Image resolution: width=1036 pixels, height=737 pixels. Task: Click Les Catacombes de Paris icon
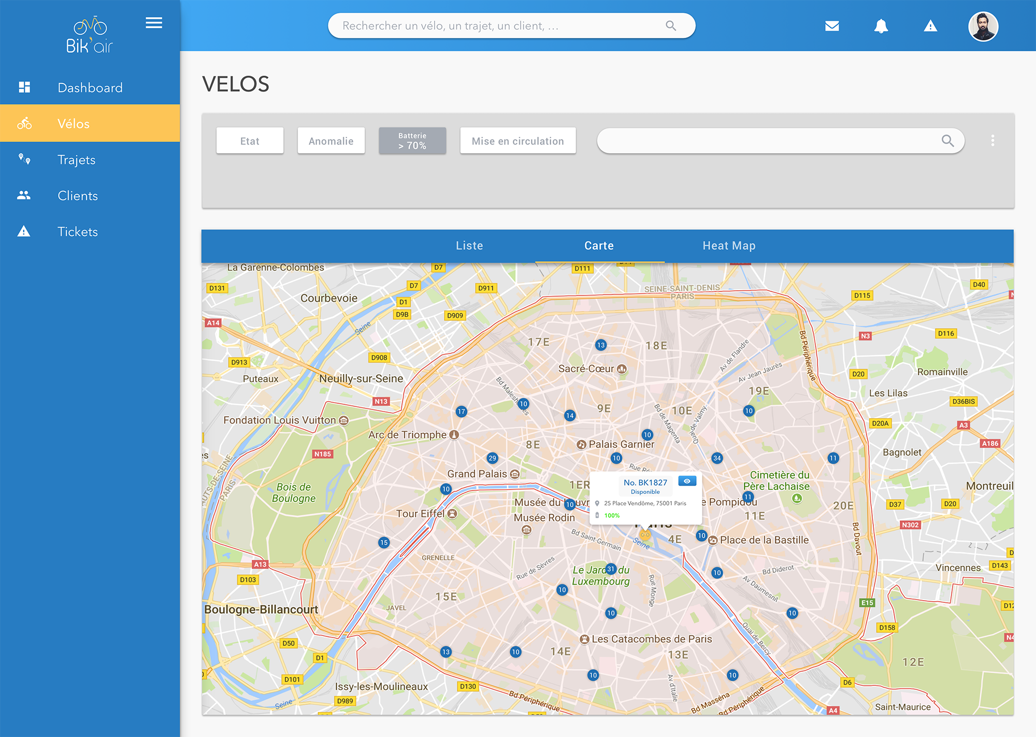(x=584, y=640)
